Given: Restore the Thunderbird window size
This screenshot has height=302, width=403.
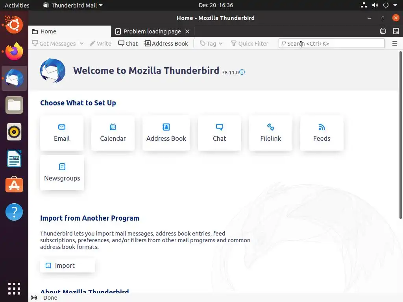Looking at the screenshot, I should point(383,18).
